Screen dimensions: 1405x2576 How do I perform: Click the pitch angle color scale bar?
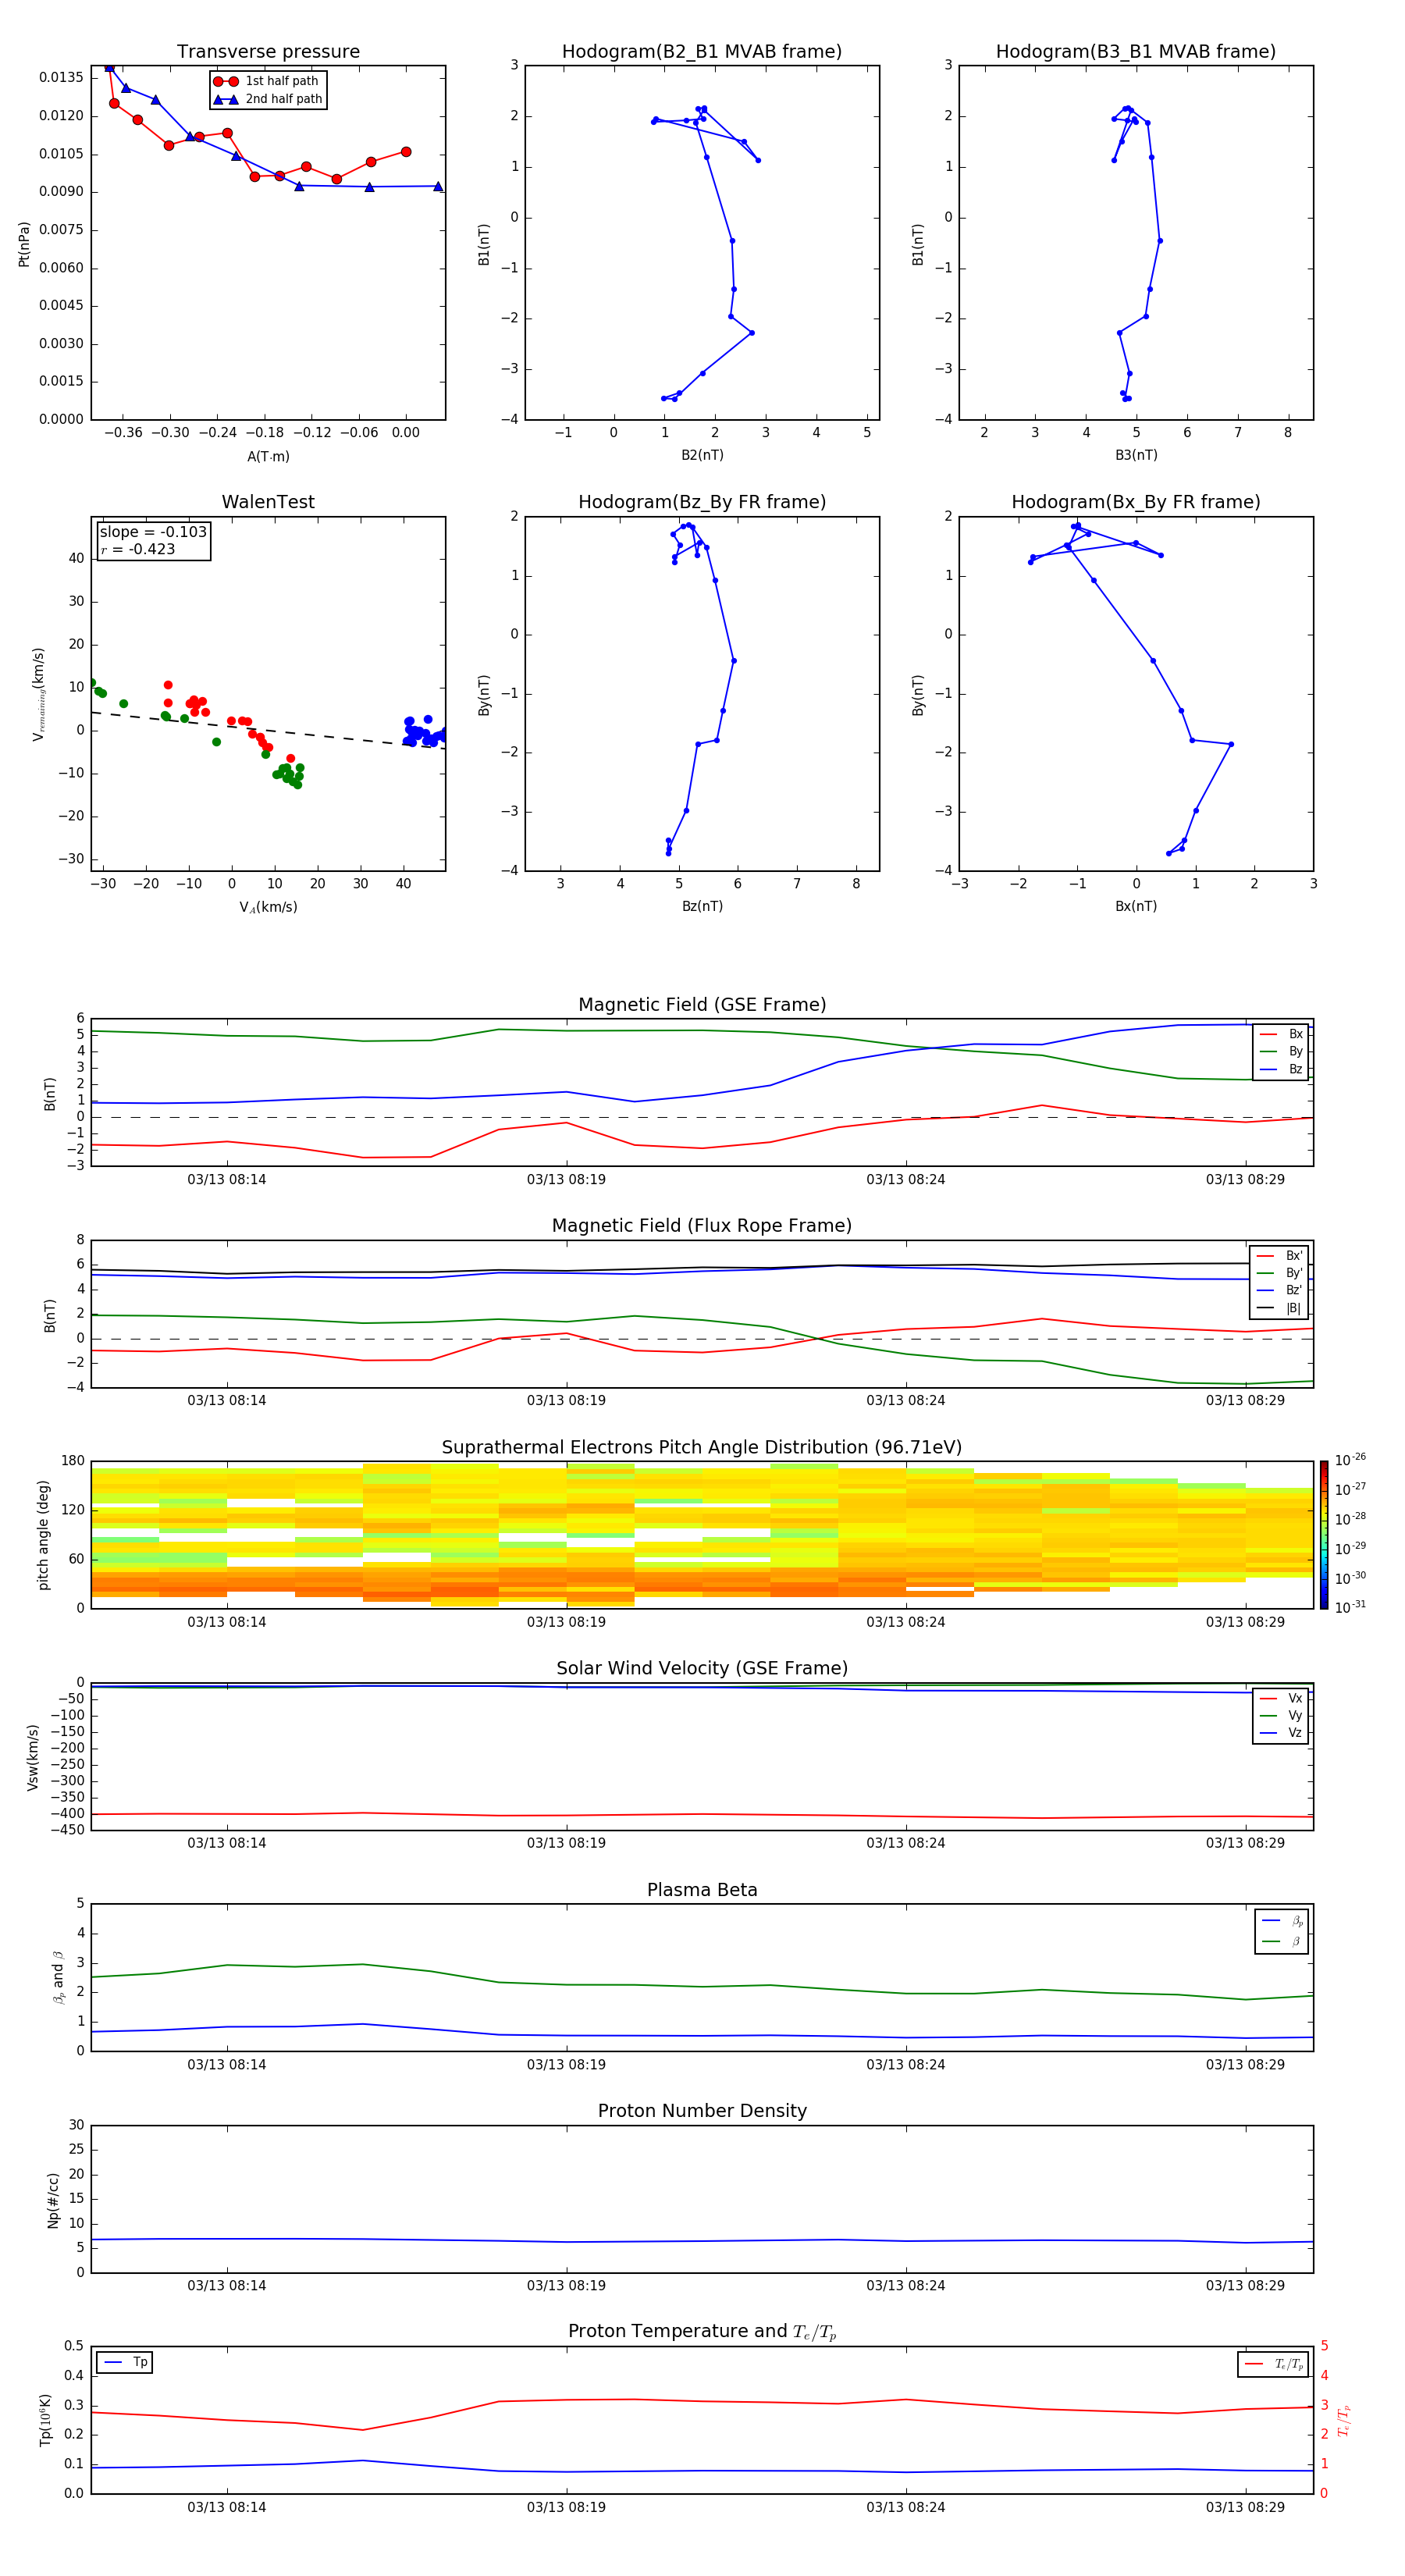click(1323, 1534)
